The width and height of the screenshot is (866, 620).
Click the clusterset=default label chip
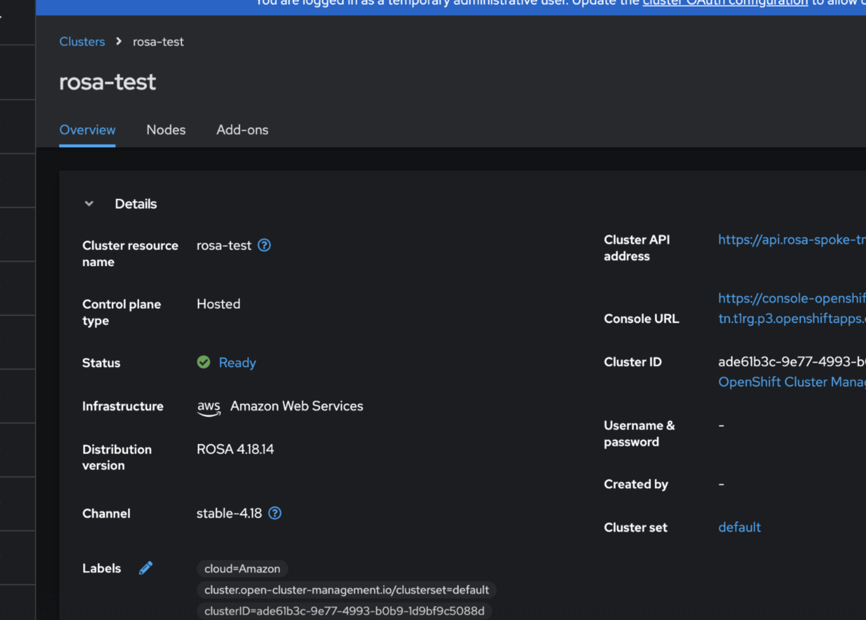click(x=346, y=590)
